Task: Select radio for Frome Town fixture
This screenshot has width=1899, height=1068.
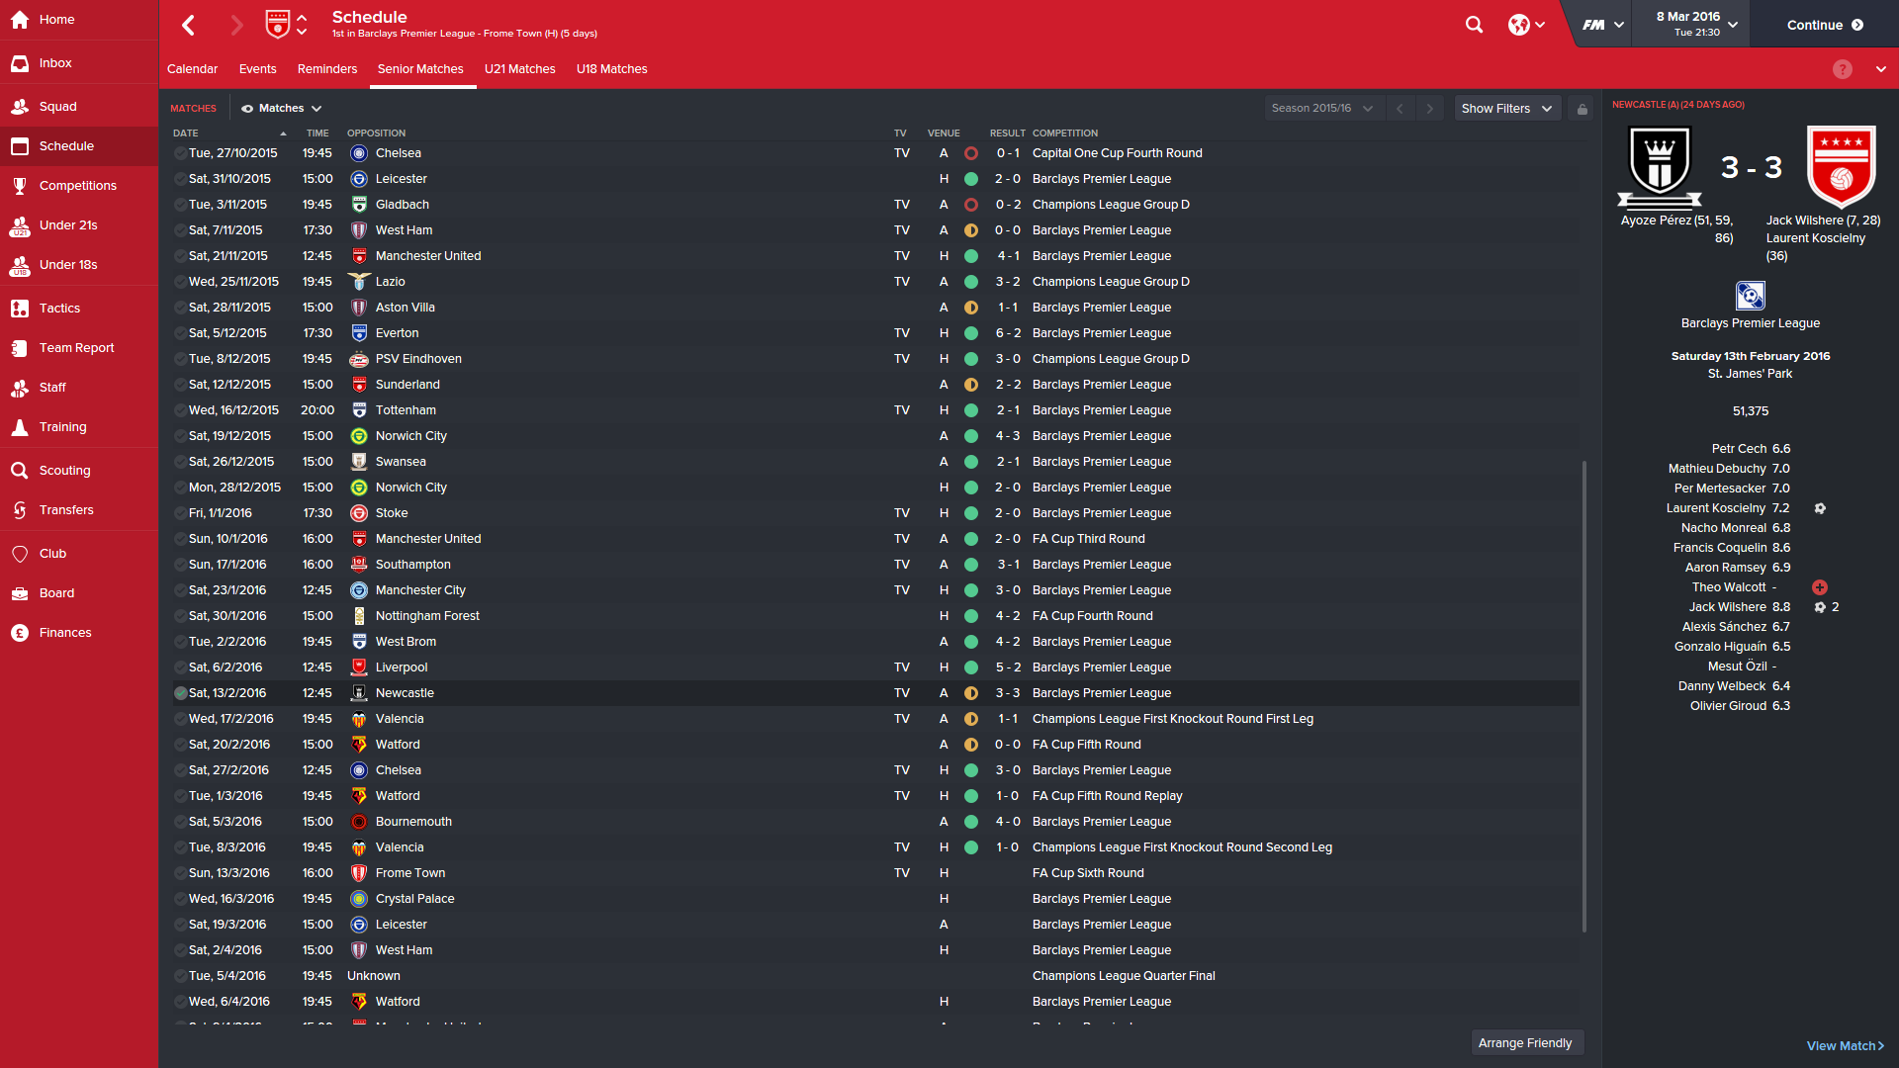Action: (180, 873)
